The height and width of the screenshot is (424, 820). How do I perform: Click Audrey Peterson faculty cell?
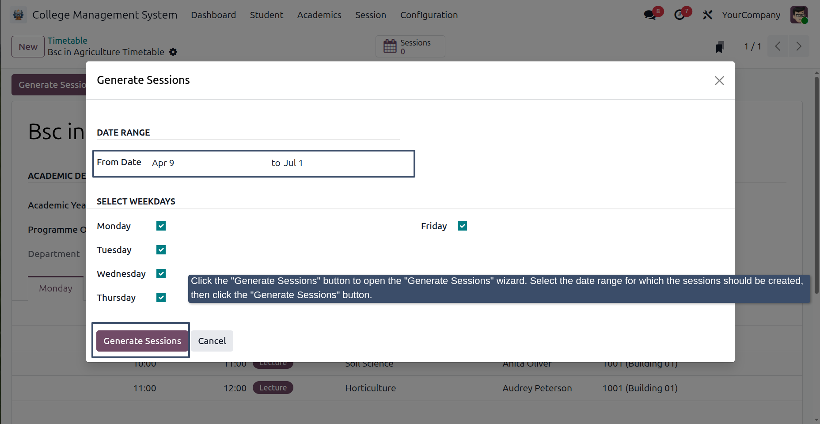[537, 388]
